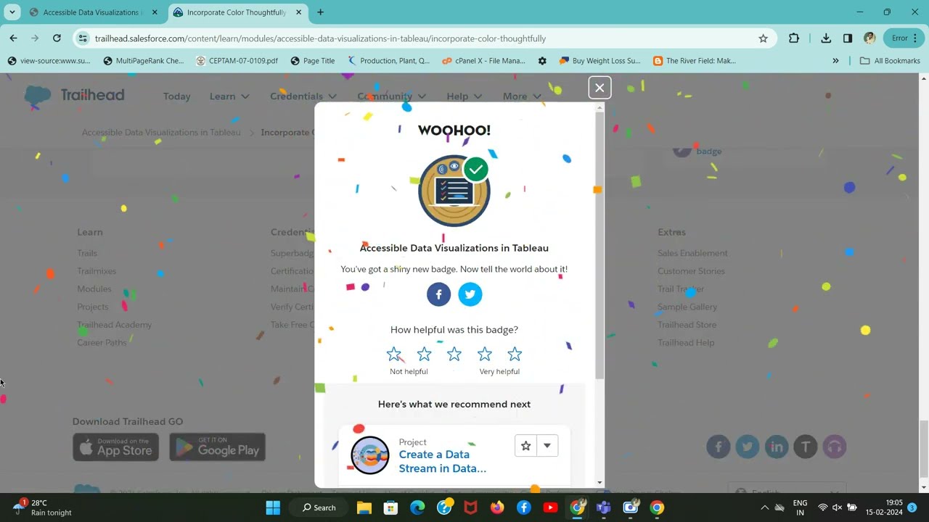Click the muted volume tray icon

click(x=838, y=507)
